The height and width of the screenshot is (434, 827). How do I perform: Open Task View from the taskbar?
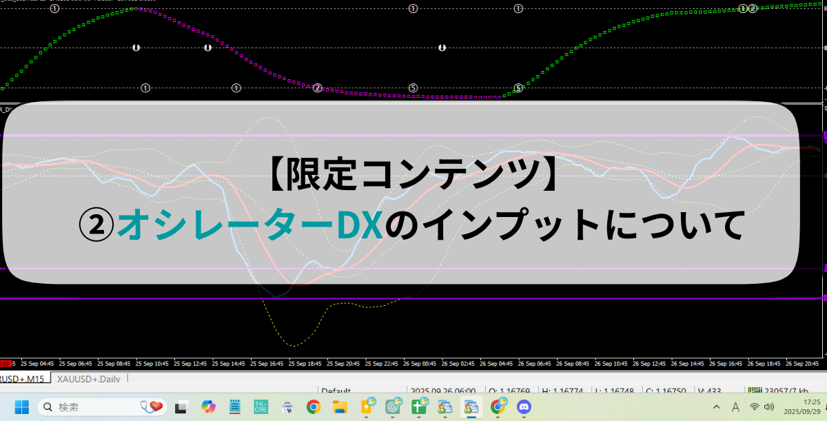tap(181, 407)
